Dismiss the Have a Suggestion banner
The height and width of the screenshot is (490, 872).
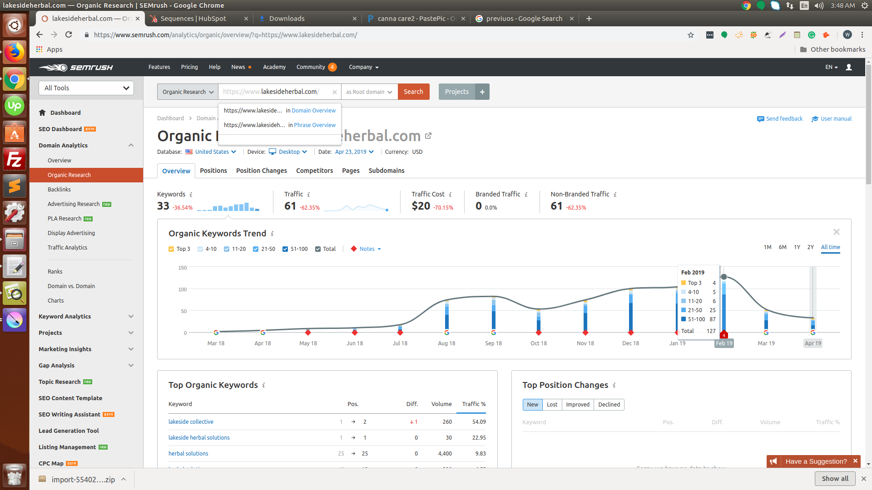click(x=855, y=461)
